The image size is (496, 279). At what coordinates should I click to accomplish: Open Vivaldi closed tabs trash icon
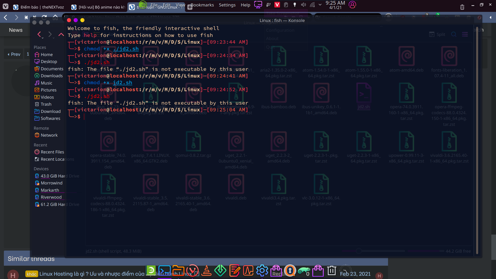(x=462, y=7)
